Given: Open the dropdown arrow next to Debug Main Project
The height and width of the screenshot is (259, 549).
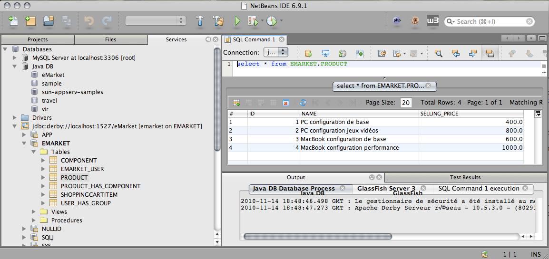Looking at the screenshot, I should tap(262, 21).
